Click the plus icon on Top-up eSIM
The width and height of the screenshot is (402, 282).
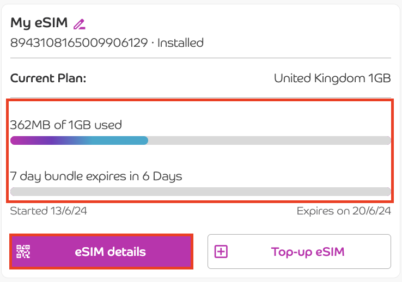coord(221,252)
